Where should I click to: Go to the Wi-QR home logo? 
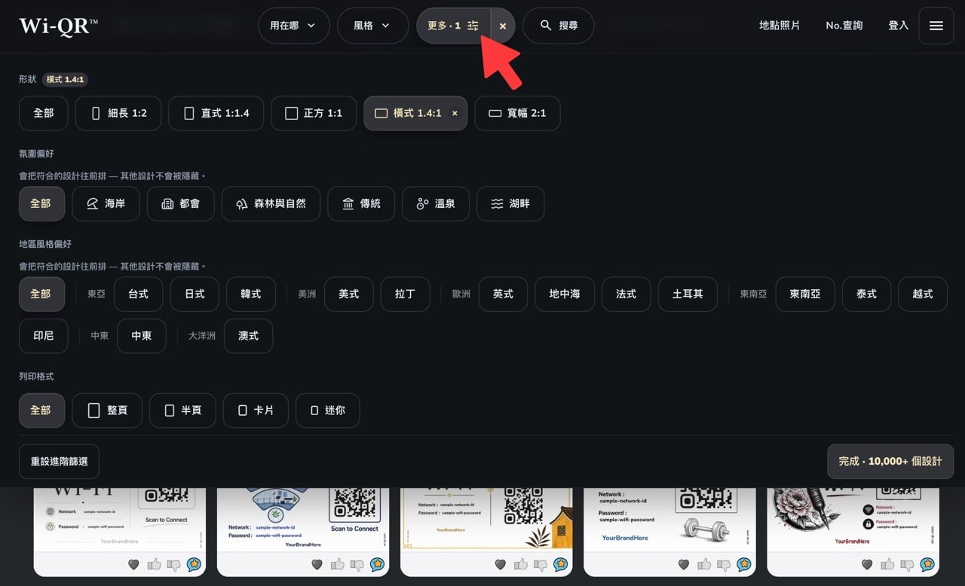58,26
